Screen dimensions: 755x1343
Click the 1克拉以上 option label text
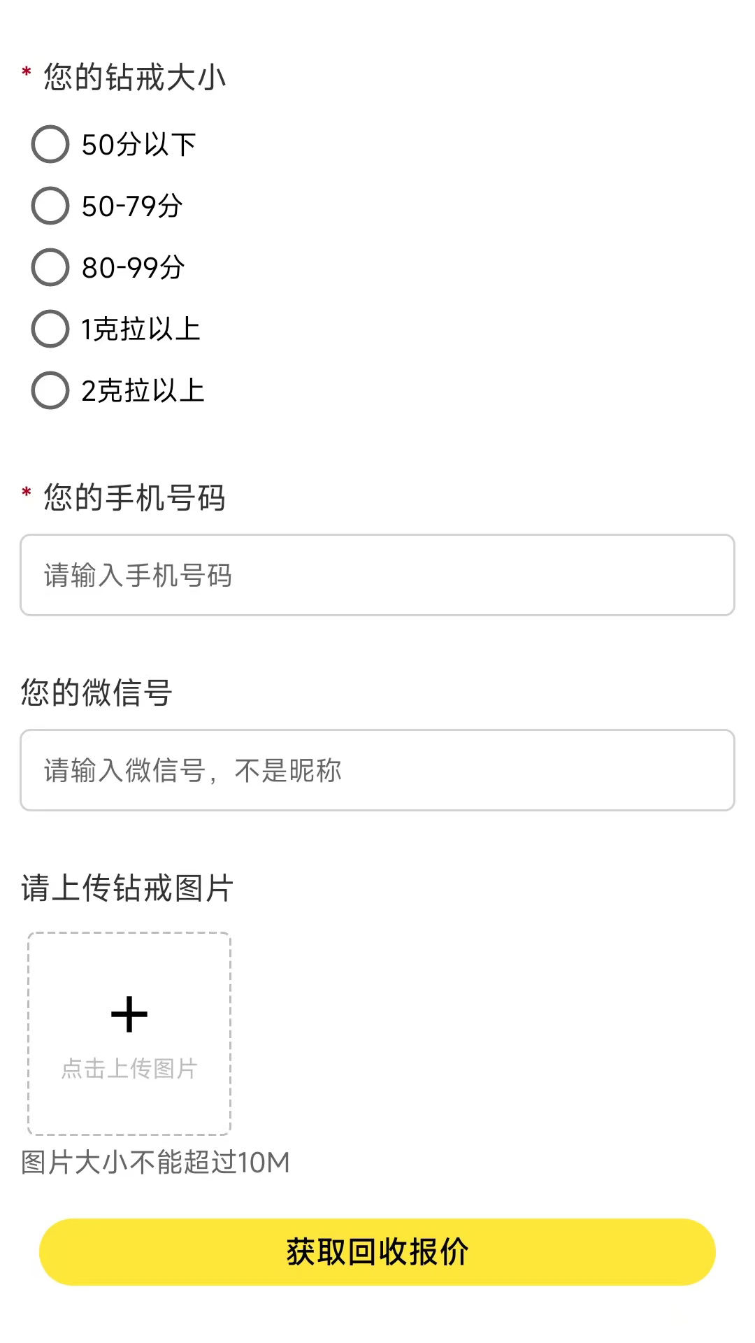[x=141, y=329]
